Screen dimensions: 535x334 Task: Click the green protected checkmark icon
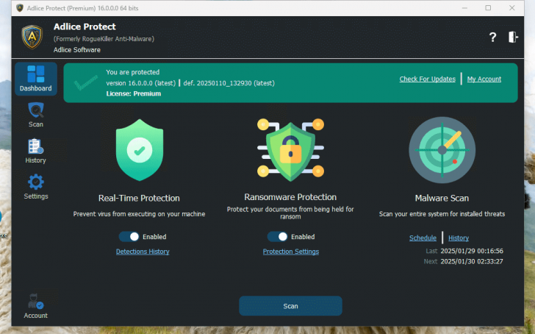click(x=86, y=82)
